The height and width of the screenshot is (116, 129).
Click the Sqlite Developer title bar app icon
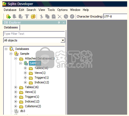tap(5, 4)
